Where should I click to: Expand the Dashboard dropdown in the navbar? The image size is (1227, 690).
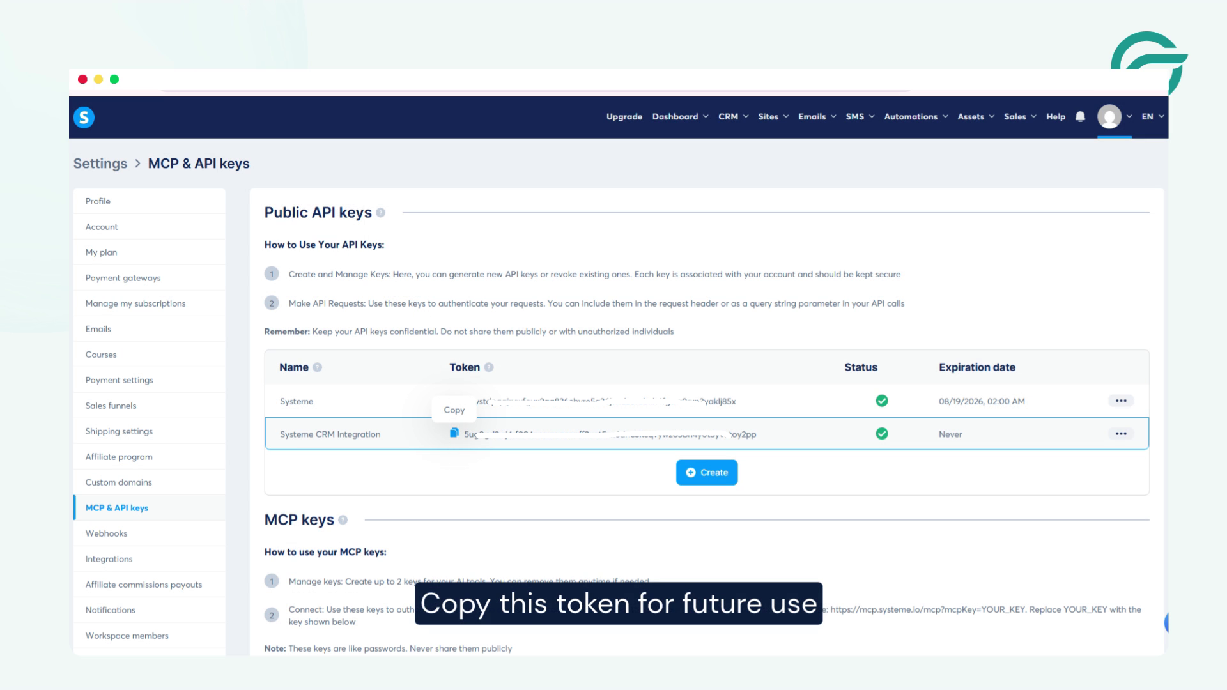coord(681,117)
